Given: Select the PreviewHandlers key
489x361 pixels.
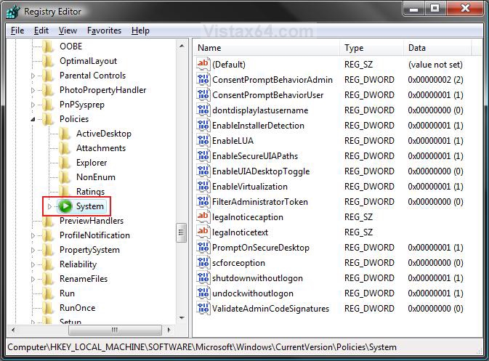Looking at the screenshot, I should [x=92, y=221].
